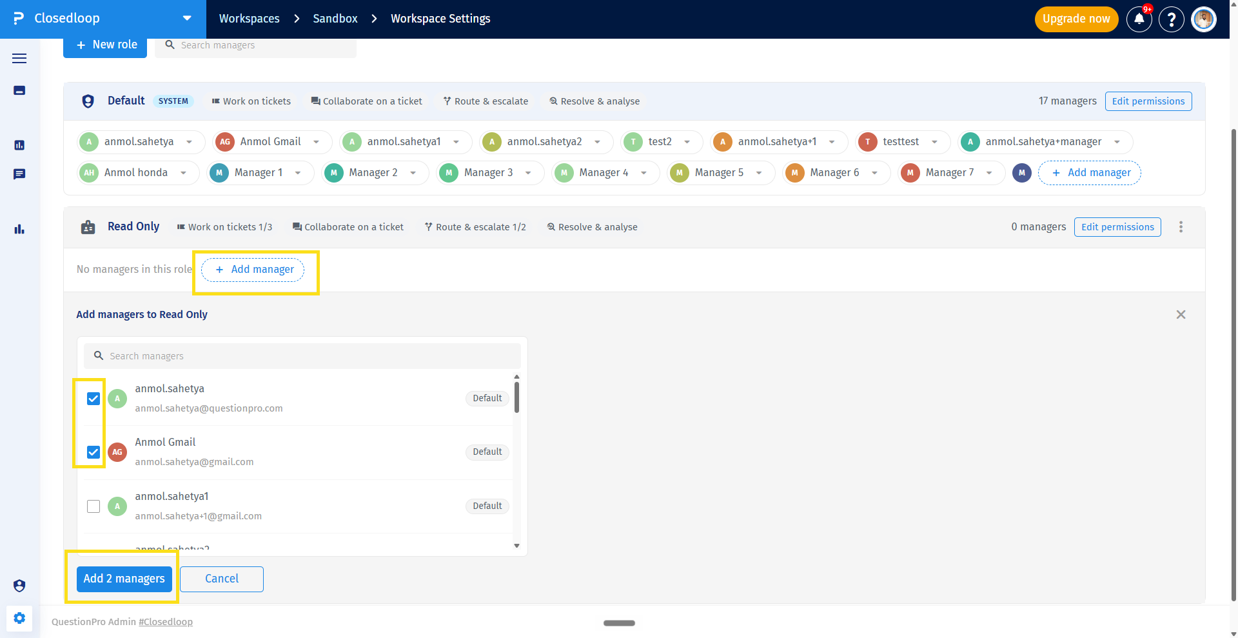1238x638 pixels.
Task: Click the T avatar for testtest
Action: click(868, 142)
